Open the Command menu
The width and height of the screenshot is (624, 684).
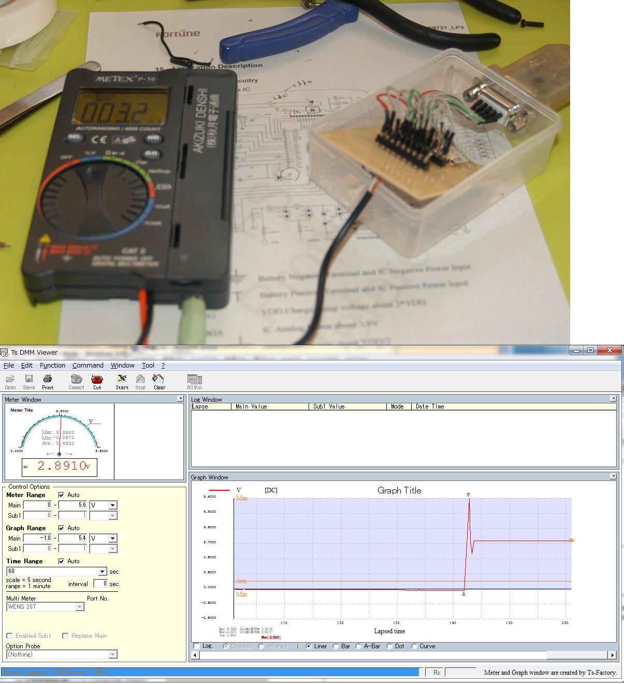coord(88,365)
